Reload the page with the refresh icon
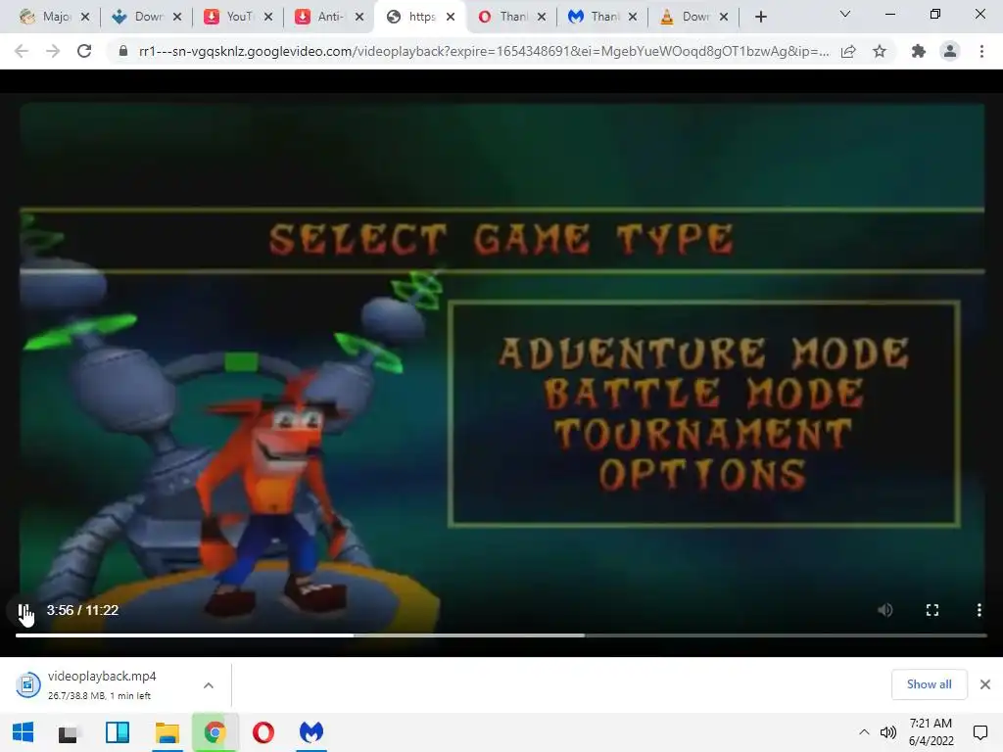Viewport: 1003px width, 752px height. click(x=84, y=51)
